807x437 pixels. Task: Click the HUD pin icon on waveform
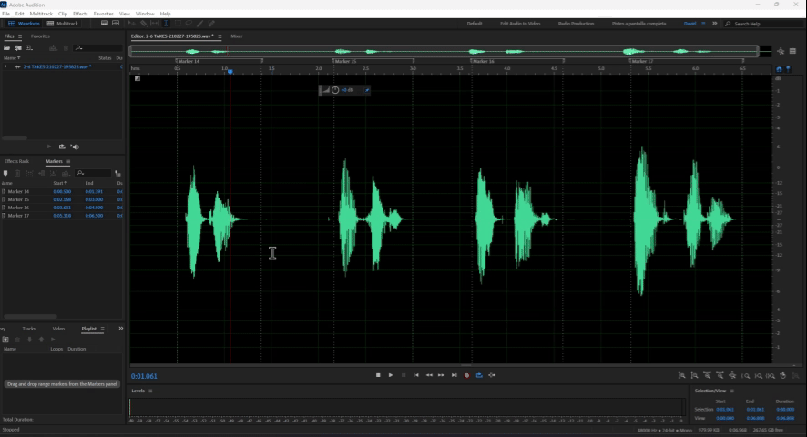click(367, 90)
